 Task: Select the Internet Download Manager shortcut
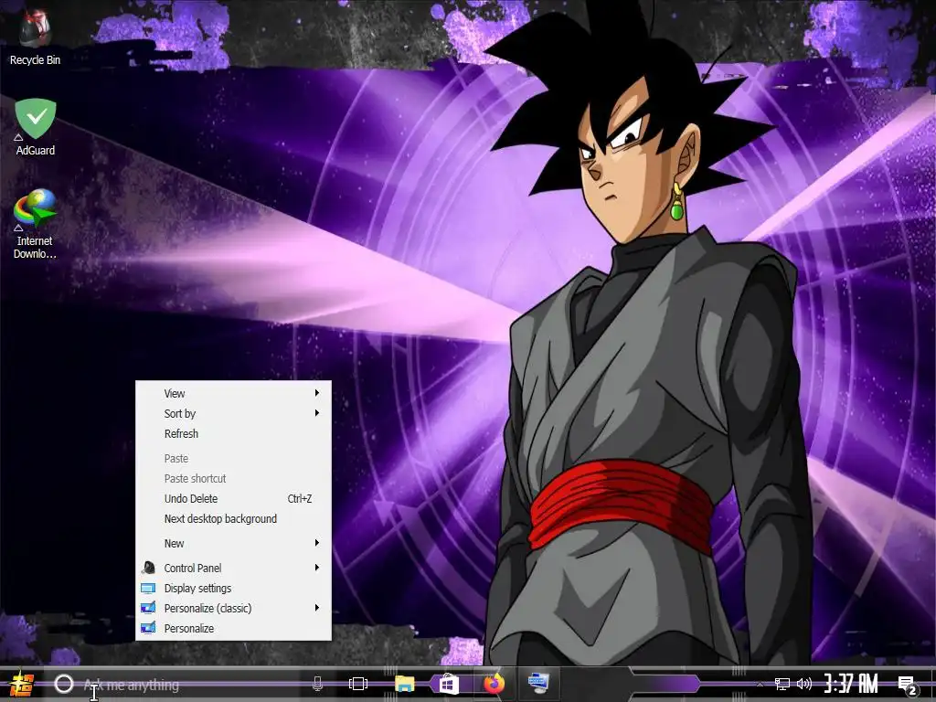(x=35, y=223)
